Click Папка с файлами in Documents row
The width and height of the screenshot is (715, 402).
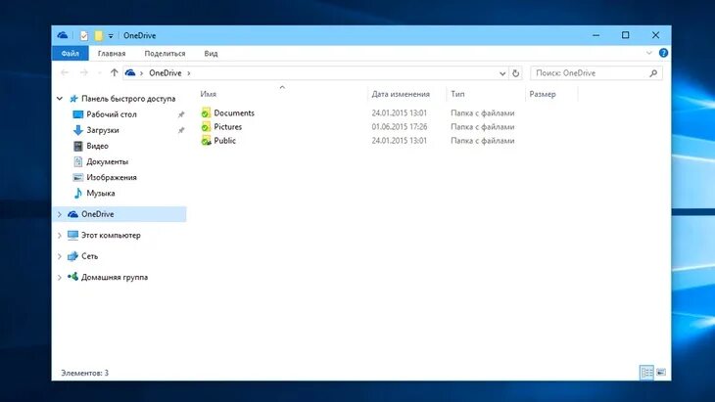point(483,112)
